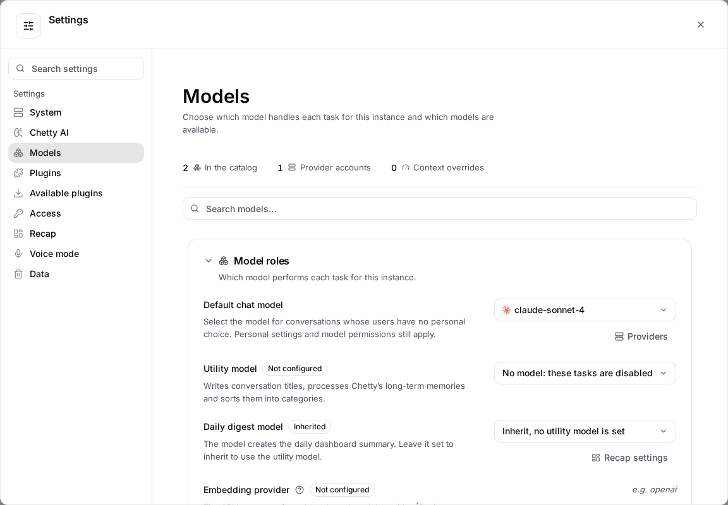The image size is (728, 505).
Task: Click the claude-sonnet-4 starburst icon
Action: point(507,310)
